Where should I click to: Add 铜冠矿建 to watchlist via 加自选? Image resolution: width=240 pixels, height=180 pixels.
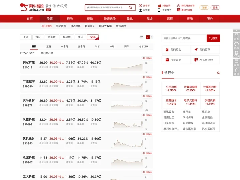(147, 58)
